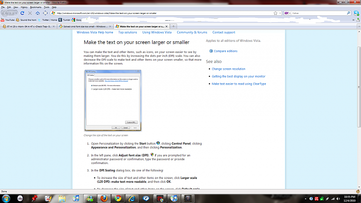
Task: Click the site identity Windows flag icon
Action: 53,13
